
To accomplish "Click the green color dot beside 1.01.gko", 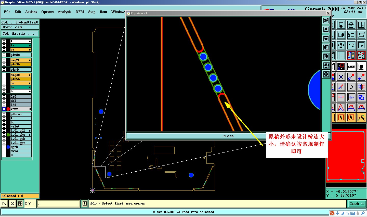I will pos(8,135).
